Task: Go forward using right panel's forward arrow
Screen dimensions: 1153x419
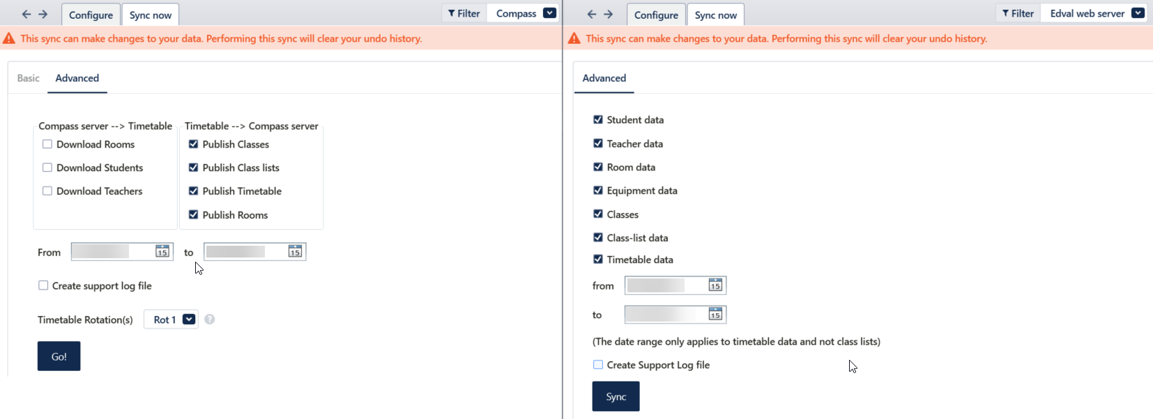Action: point(609,14)
